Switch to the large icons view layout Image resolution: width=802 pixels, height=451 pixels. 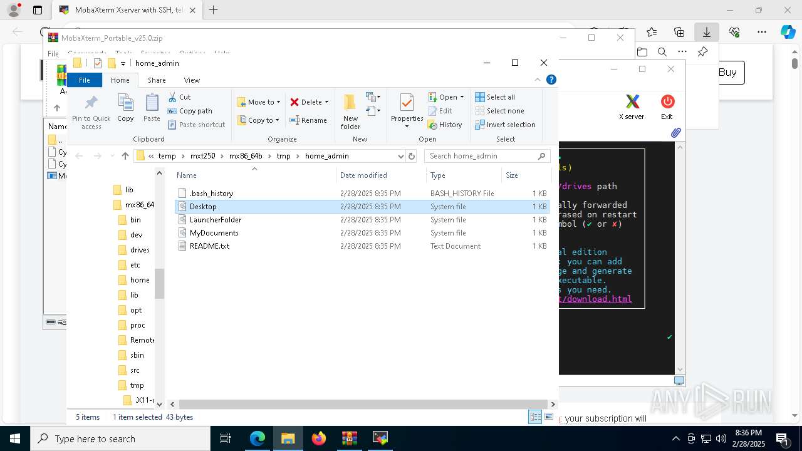click(549, 417)
